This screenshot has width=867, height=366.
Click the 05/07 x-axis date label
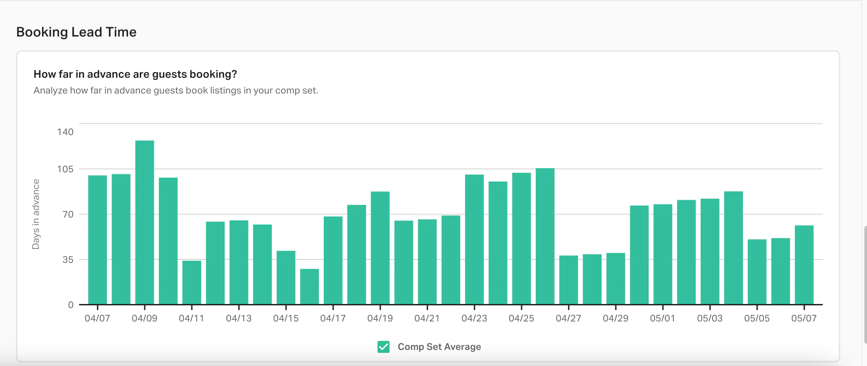click(x=804, y=318)
